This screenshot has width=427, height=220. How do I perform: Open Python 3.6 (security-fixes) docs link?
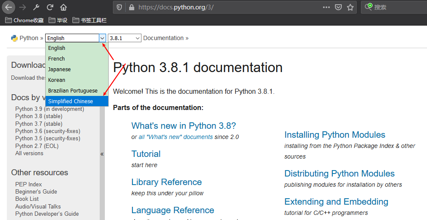tap(48, 131)
